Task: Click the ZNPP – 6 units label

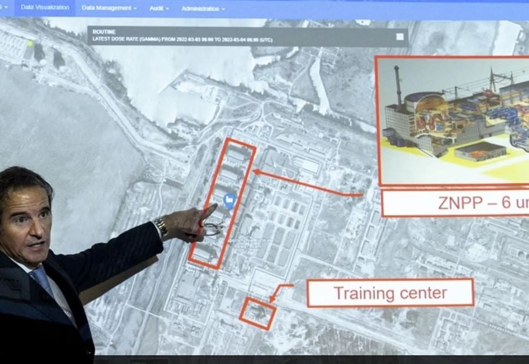Action: click(x=455, y=203)
